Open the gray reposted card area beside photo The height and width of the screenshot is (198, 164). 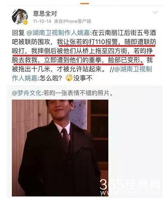pos(135,139)
